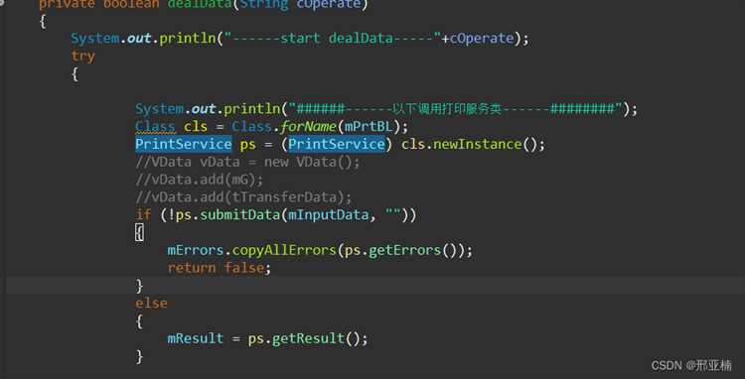Click the forName method call

coord(308,127)
